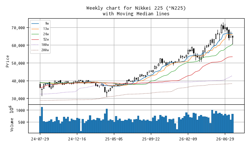249x146 pixels.
Task: Click the orange 13w legend line sample
Action: [x=35, y=29]
